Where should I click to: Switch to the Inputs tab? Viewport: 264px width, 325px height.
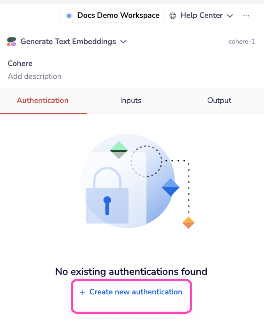pyautogui.click(x=131, y=101)
